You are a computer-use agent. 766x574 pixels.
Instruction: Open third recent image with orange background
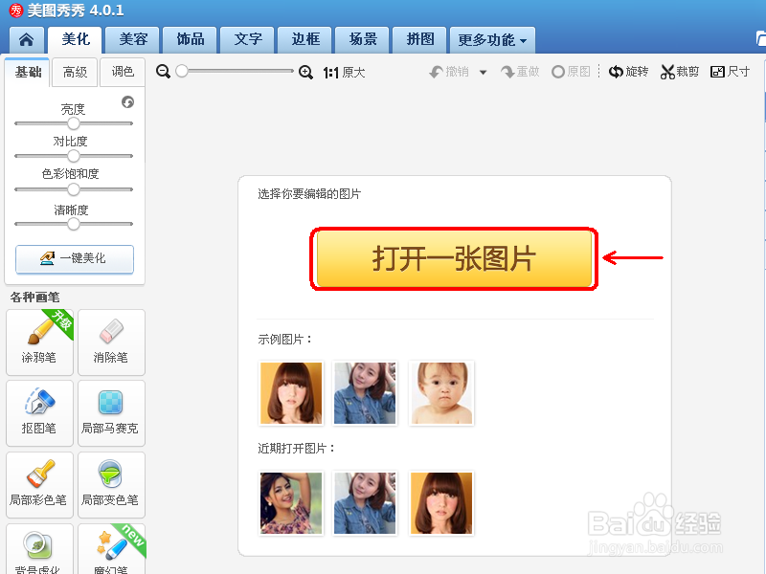pyautogui.click(x=441, y=503)
